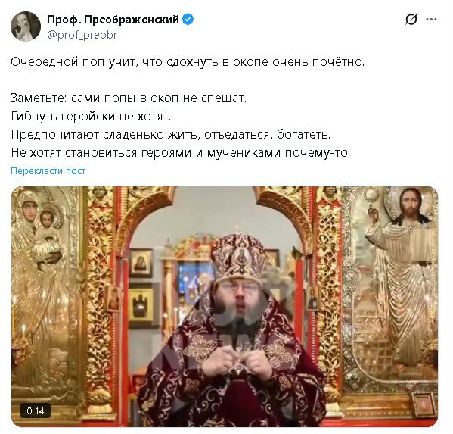Click the line 'Предпочитают сладенько жить...'
Image resolution: width=453 pixels, height=434 pixels.
pyautogui.click(x=171, y=135)
